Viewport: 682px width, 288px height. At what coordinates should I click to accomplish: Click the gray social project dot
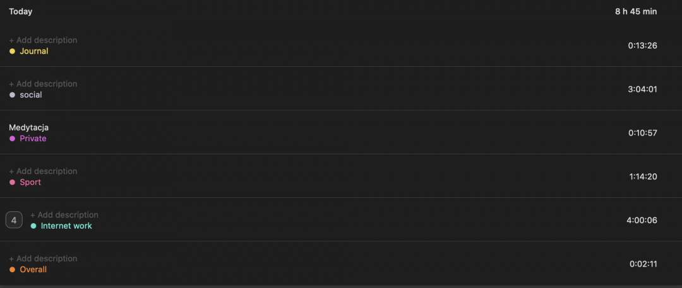(x=12, y=95)
